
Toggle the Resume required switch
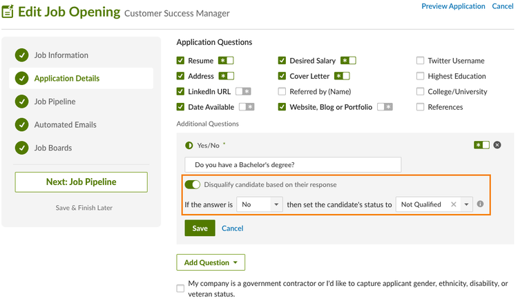pos(226,61)
